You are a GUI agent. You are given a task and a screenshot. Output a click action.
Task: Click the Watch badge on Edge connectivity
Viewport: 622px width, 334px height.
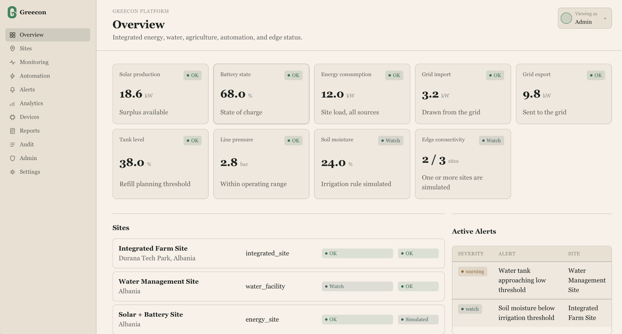491,140
